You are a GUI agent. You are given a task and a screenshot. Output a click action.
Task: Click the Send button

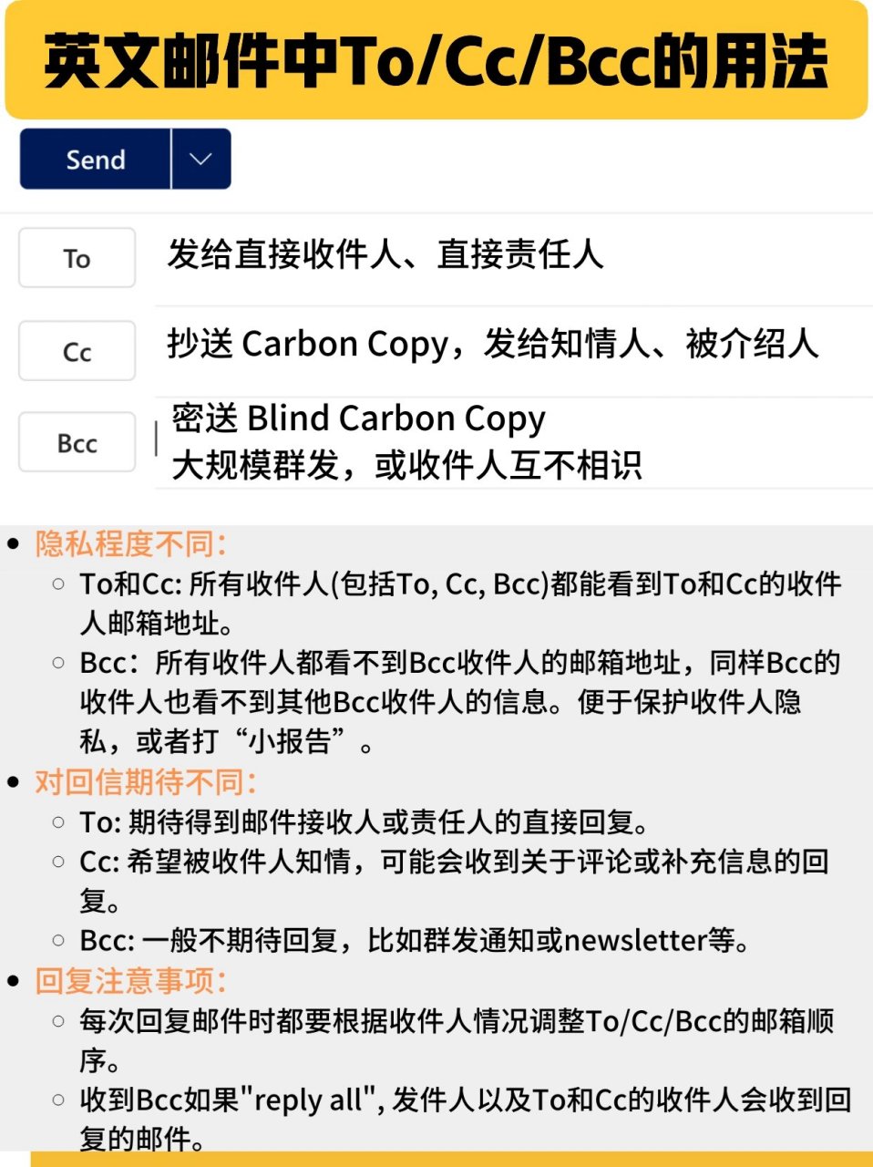pyautogui.click(x=95, y=159)
